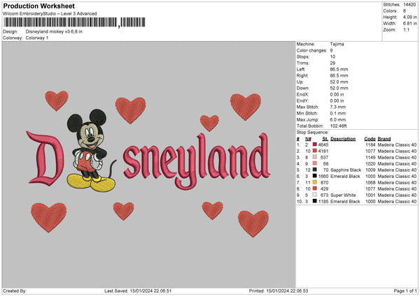420x296 pixels.
Task: Click the Colors value 8
Action: click(x=405, y=11)
